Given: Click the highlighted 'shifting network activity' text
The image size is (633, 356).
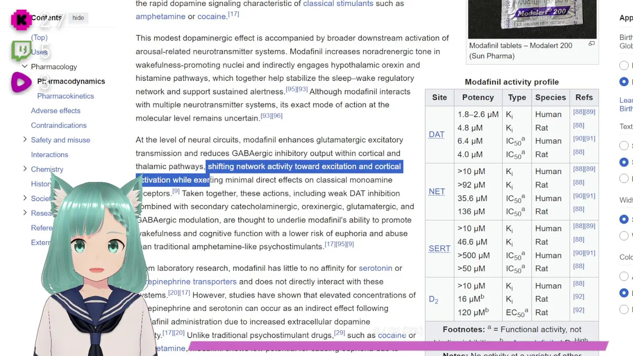Looking at the screenshot, I should click(304, 167).
